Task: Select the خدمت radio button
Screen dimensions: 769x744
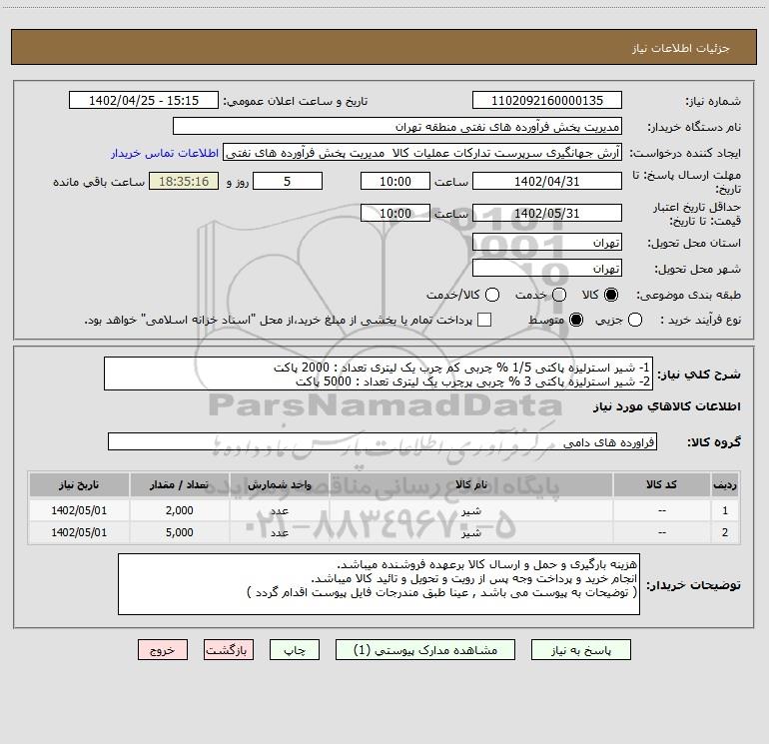Action: click(x=559, y=295)
